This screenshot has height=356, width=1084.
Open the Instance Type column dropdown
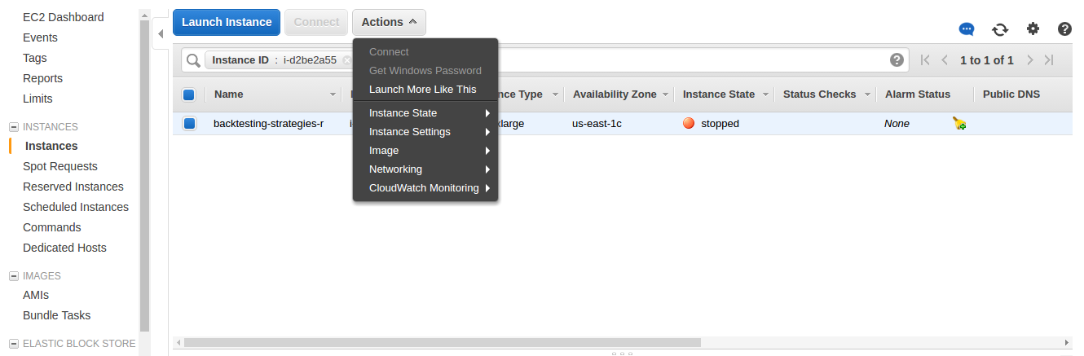pyautogui.click(x=556, y=94)
